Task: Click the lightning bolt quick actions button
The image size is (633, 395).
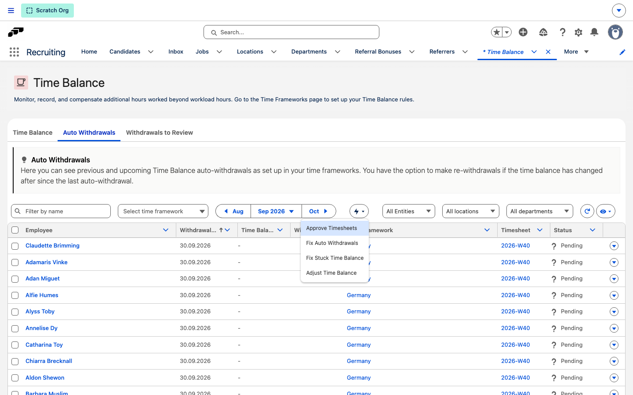Action: tap(359, 211)
